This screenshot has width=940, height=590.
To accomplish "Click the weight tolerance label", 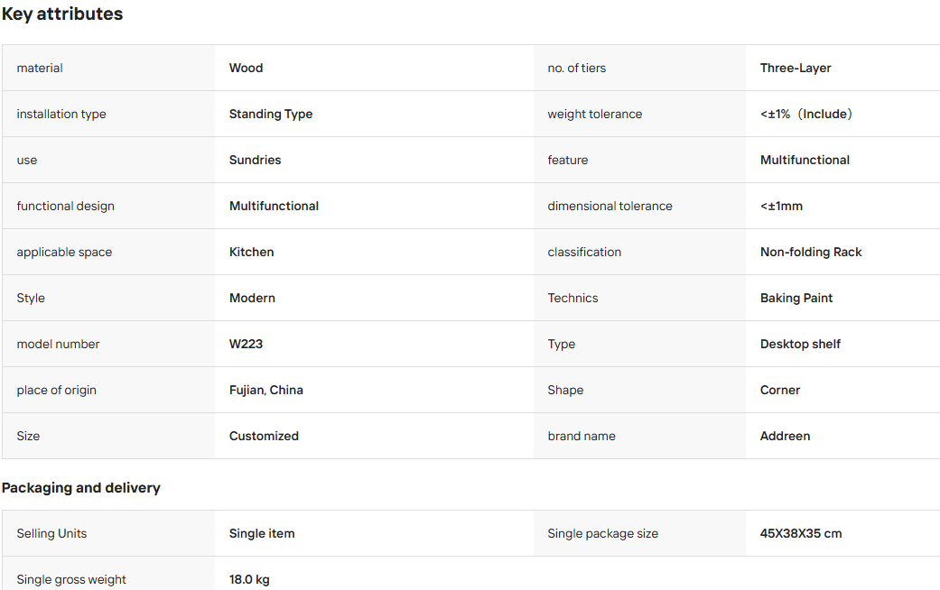I will 595,114.
